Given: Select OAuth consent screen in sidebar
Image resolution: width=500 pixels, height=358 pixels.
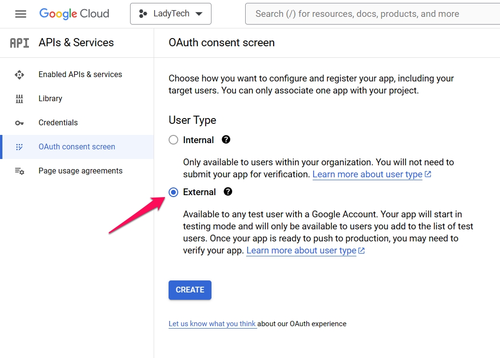Looking at the screenshot, I should coord(77,147).
